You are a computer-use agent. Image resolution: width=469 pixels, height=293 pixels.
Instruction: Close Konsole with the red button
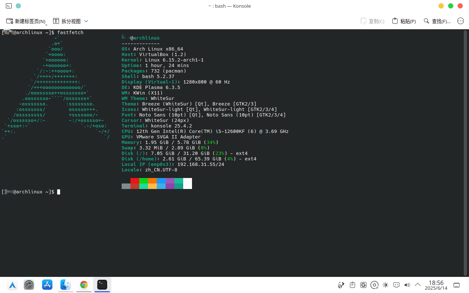click(460, 6)
